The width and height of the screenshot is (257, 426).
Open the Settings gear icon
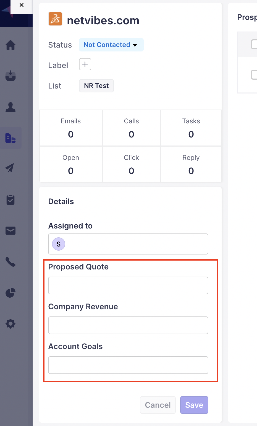(11, 324)
